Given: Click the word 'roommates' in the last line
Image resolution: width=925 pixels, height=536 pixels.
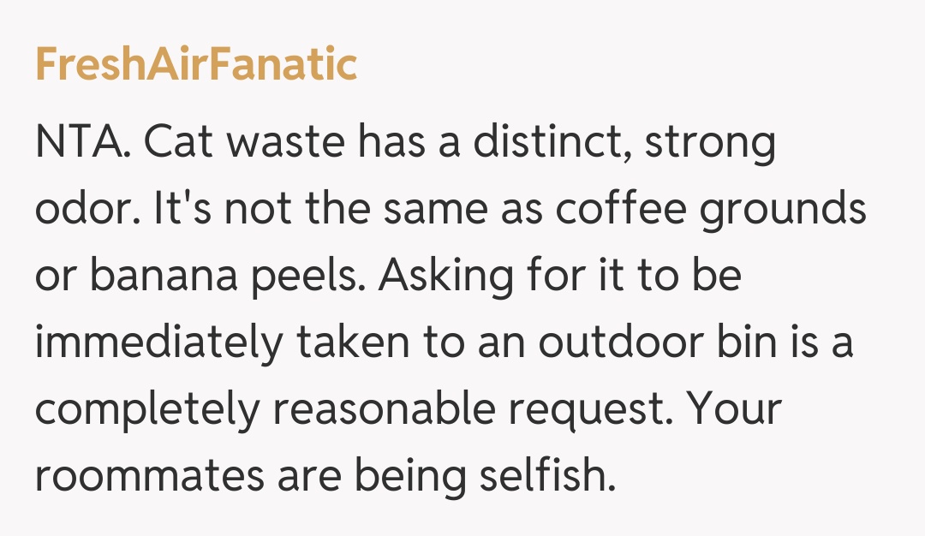Looking at the screenshot, I should click(149, 476).
